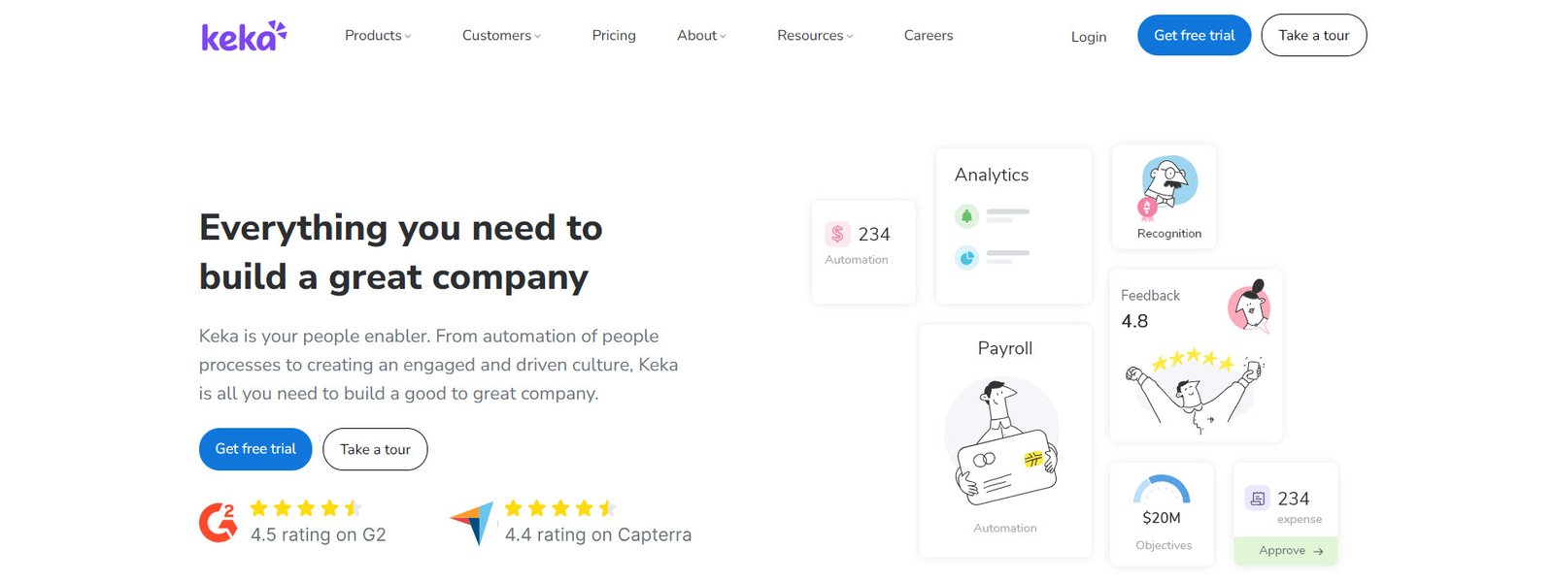Click the Keka logo
The width and height of the screenshot is (1554, 581).
[x=244, y=36]
